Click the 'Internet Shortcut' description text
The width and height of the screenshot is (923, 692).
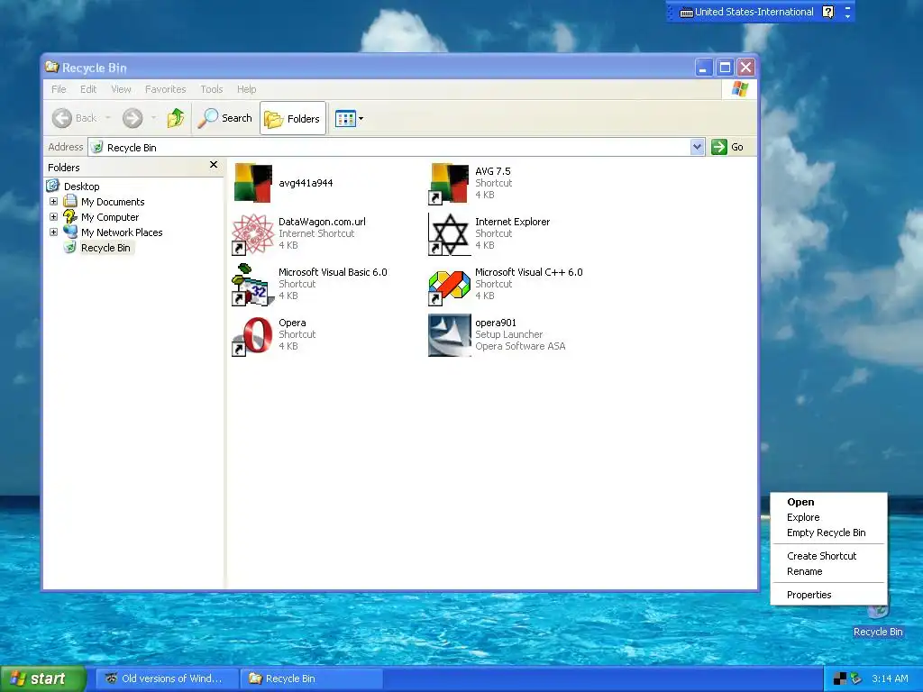pyautogui.click(x=316, y=233)
